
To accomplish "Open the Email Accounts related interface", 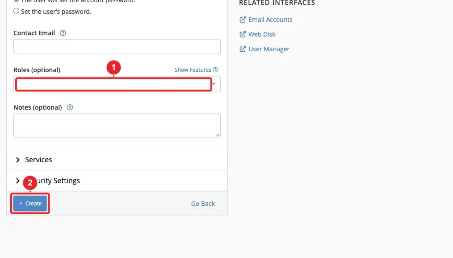I will pyautogui.click(x=270, y=20).
